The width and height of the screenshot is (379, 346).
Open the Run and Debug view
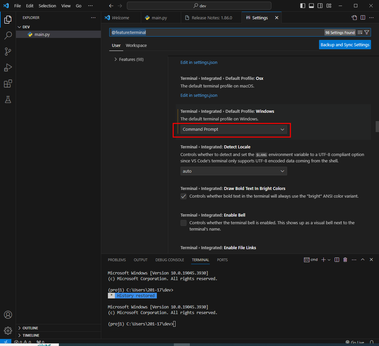click(x=8, y=68)
